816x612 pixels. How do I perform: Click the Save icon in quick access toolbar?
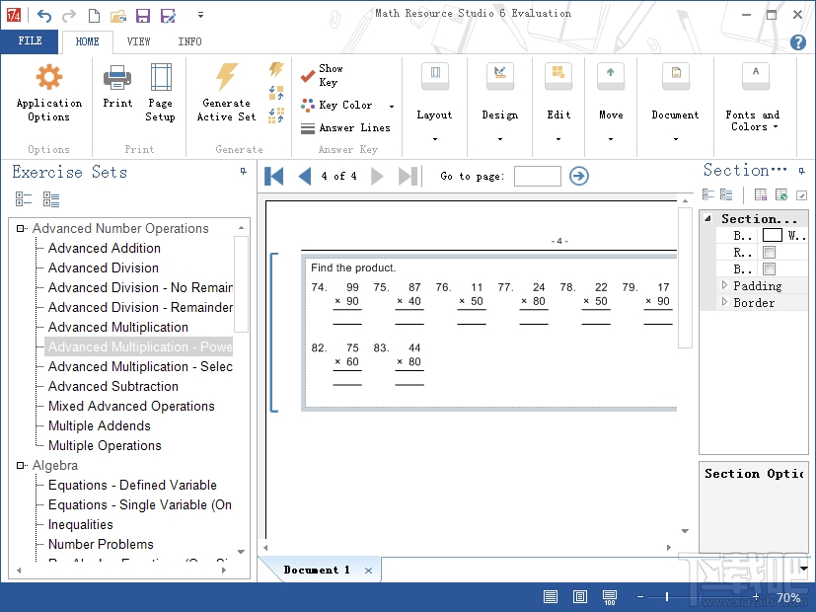tap(141, 14)
